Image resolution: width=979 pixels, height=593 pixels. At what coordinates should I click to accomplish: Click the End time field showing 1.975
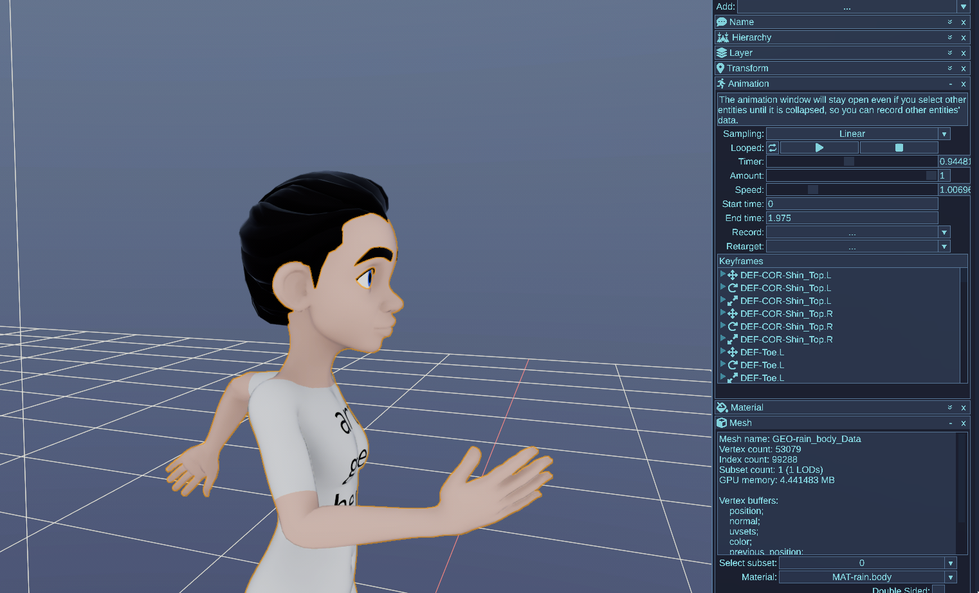click(852, 217)
